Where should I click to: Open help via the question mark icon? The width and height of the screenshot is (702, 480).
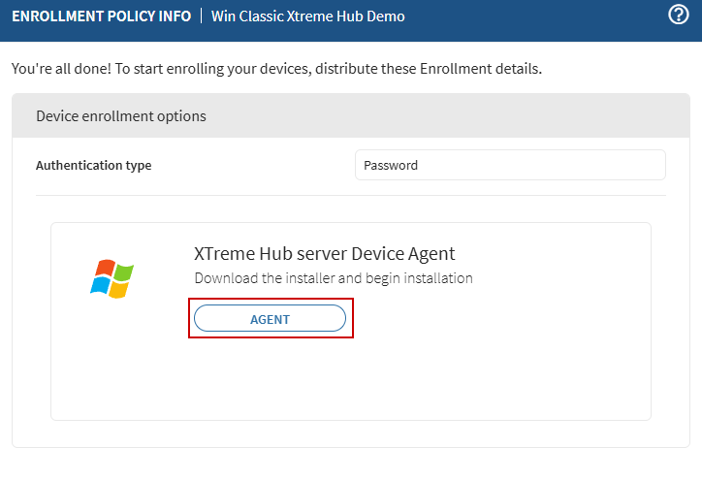[x=679, y=16]
